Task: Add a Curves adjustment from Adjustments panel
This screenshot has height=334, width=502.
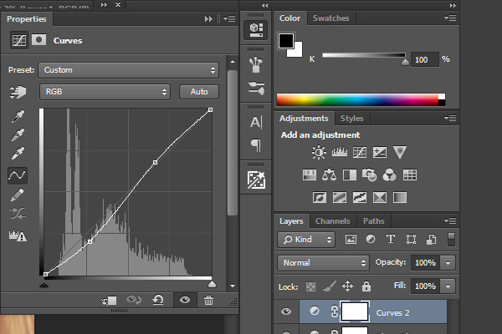Action: [x=360, y=153]
